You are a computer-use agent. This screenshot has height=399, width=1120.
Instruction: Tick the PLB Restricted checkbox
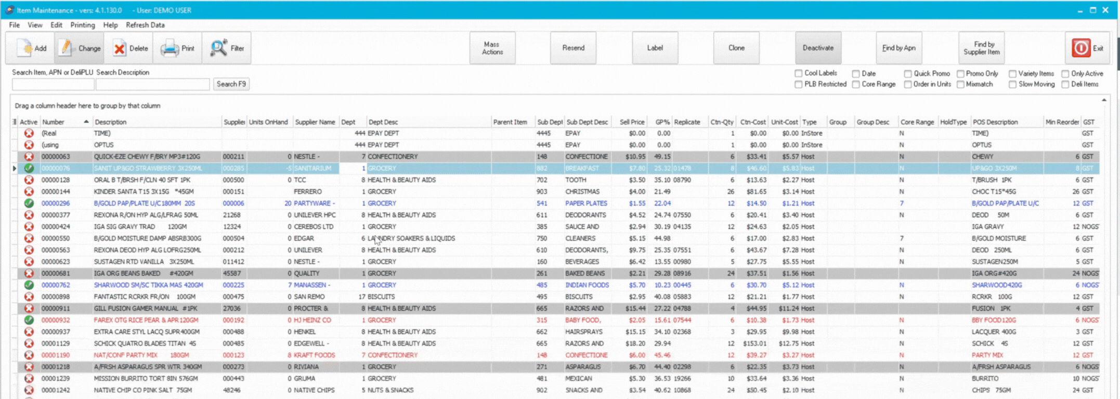(799, 84)
